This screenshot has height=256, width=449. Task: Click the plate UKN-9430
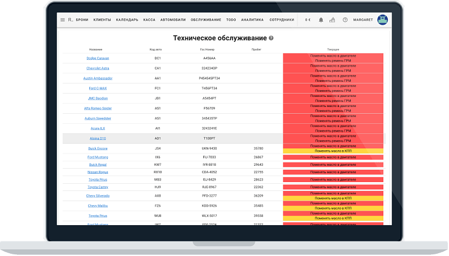209,148
